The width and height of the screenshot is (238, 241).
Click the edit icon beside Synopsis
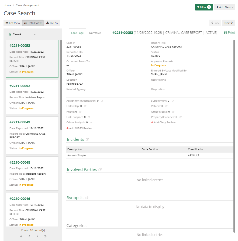point(87,197)
